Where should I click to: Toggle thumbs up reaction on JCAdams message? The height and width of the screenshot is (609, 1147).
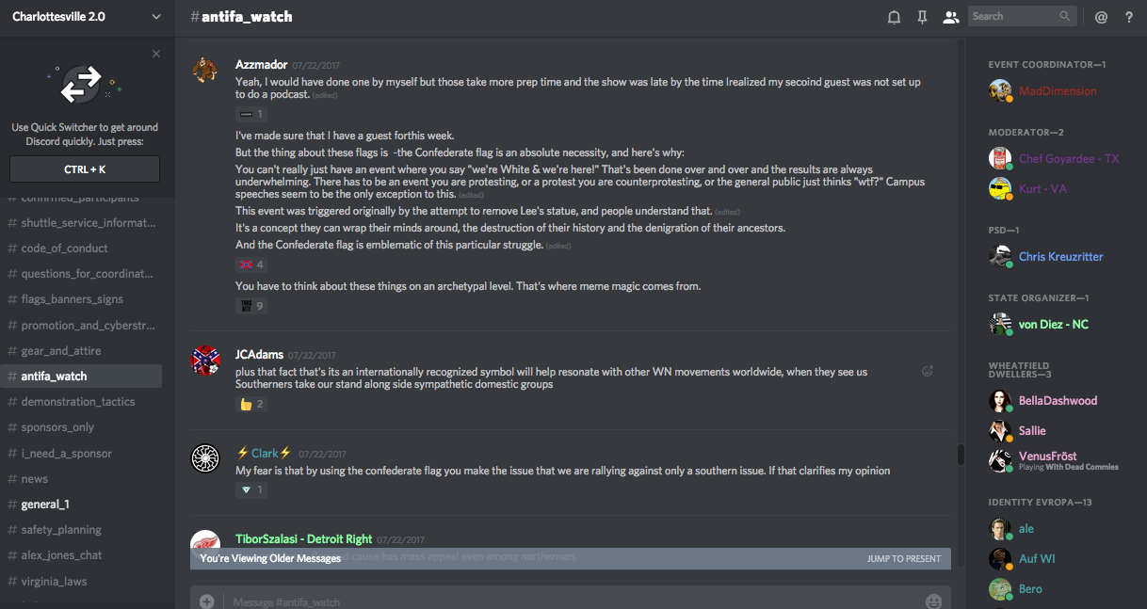(x=251, y=405)
